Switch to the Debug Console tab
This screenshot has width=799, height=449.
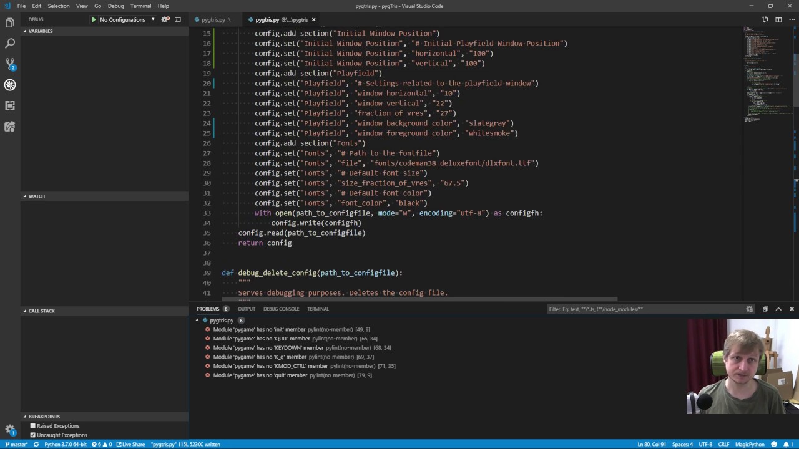pyautogui.click(x=281, y=309)
